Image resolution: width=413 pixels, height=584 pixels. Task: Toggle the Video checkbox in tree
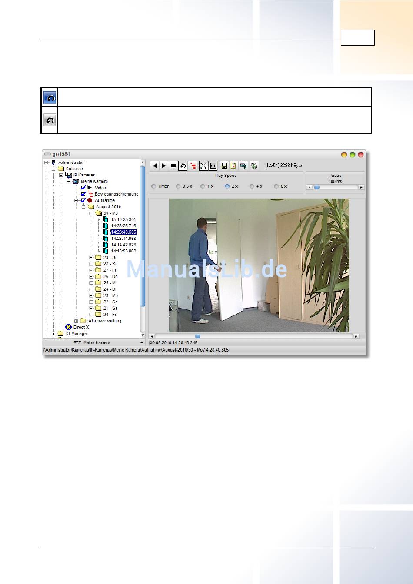pos(83,188)
